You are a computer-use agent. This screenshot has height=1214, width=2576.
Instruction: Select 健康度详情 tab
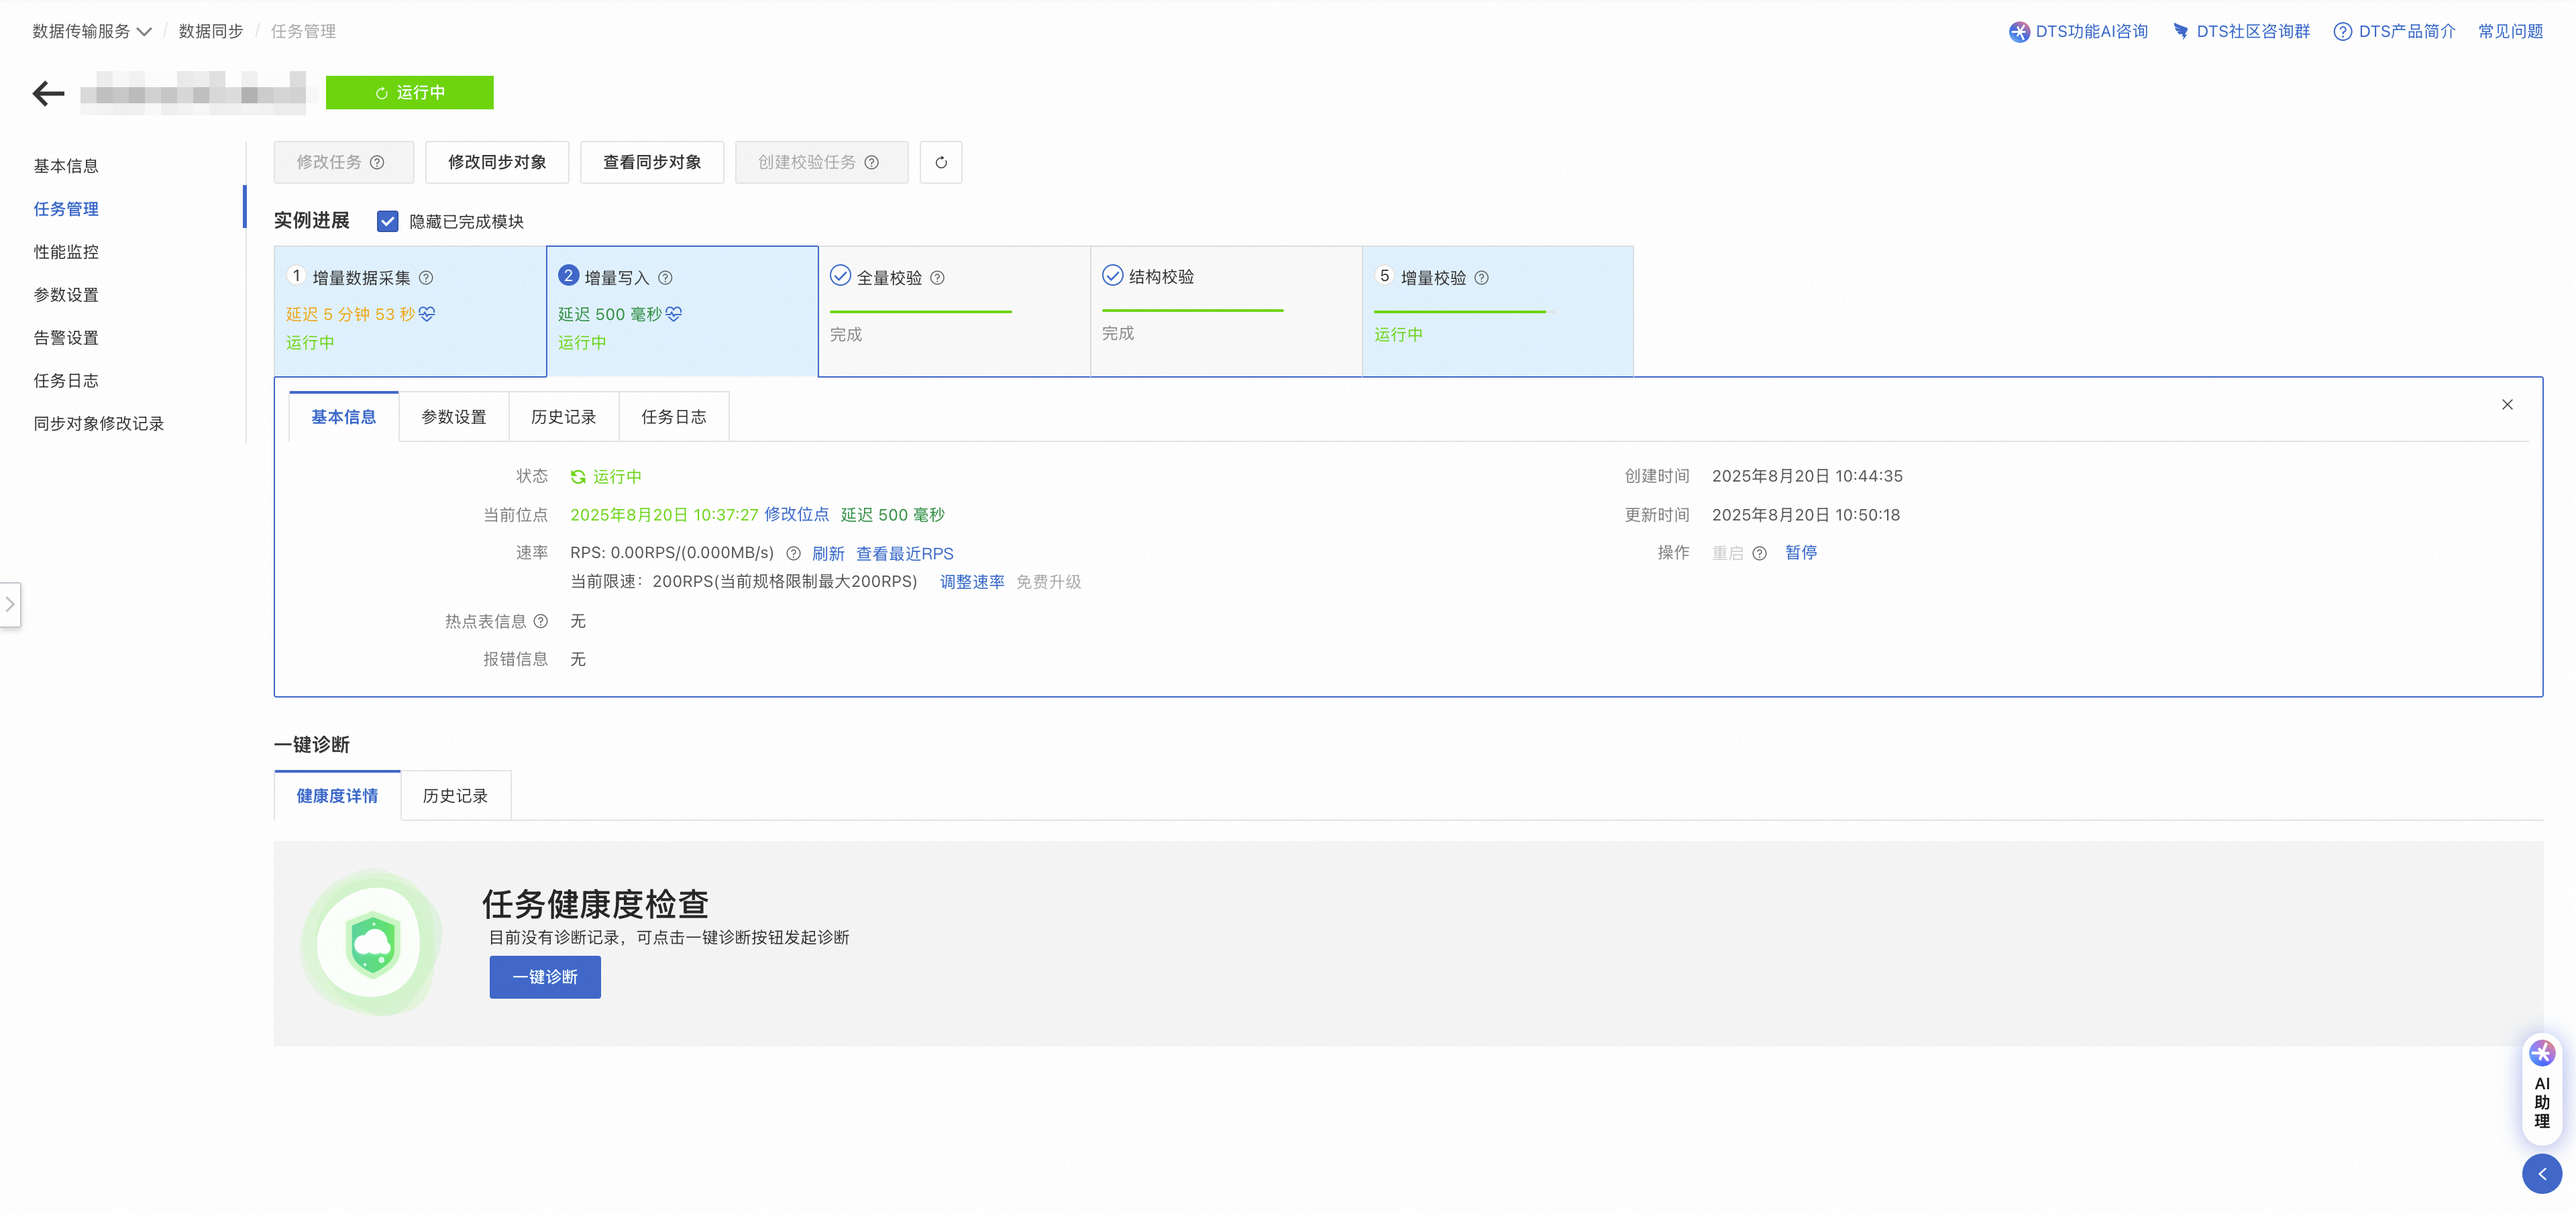click(x=337, y=796)
